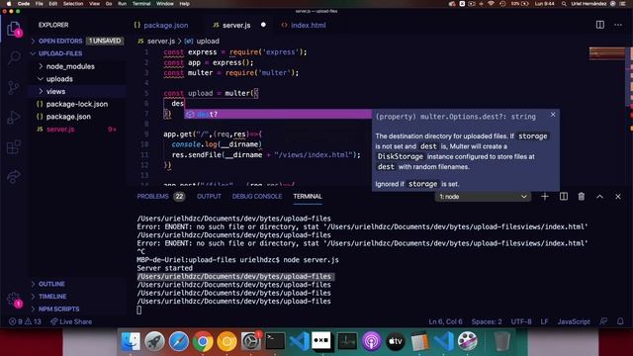The width and height of the screenshot is (633, 356).
Task: Change language mode 'JavaScript' in status bar
Action: point(574,321)
